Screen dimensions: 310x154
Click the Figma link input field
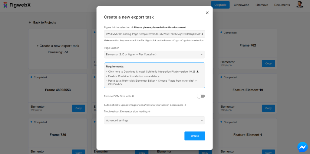coord(154,34)
